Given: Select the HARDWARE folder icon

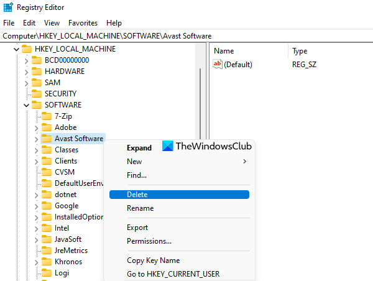Looking at the screenshot, I should (x=37, y=71).
